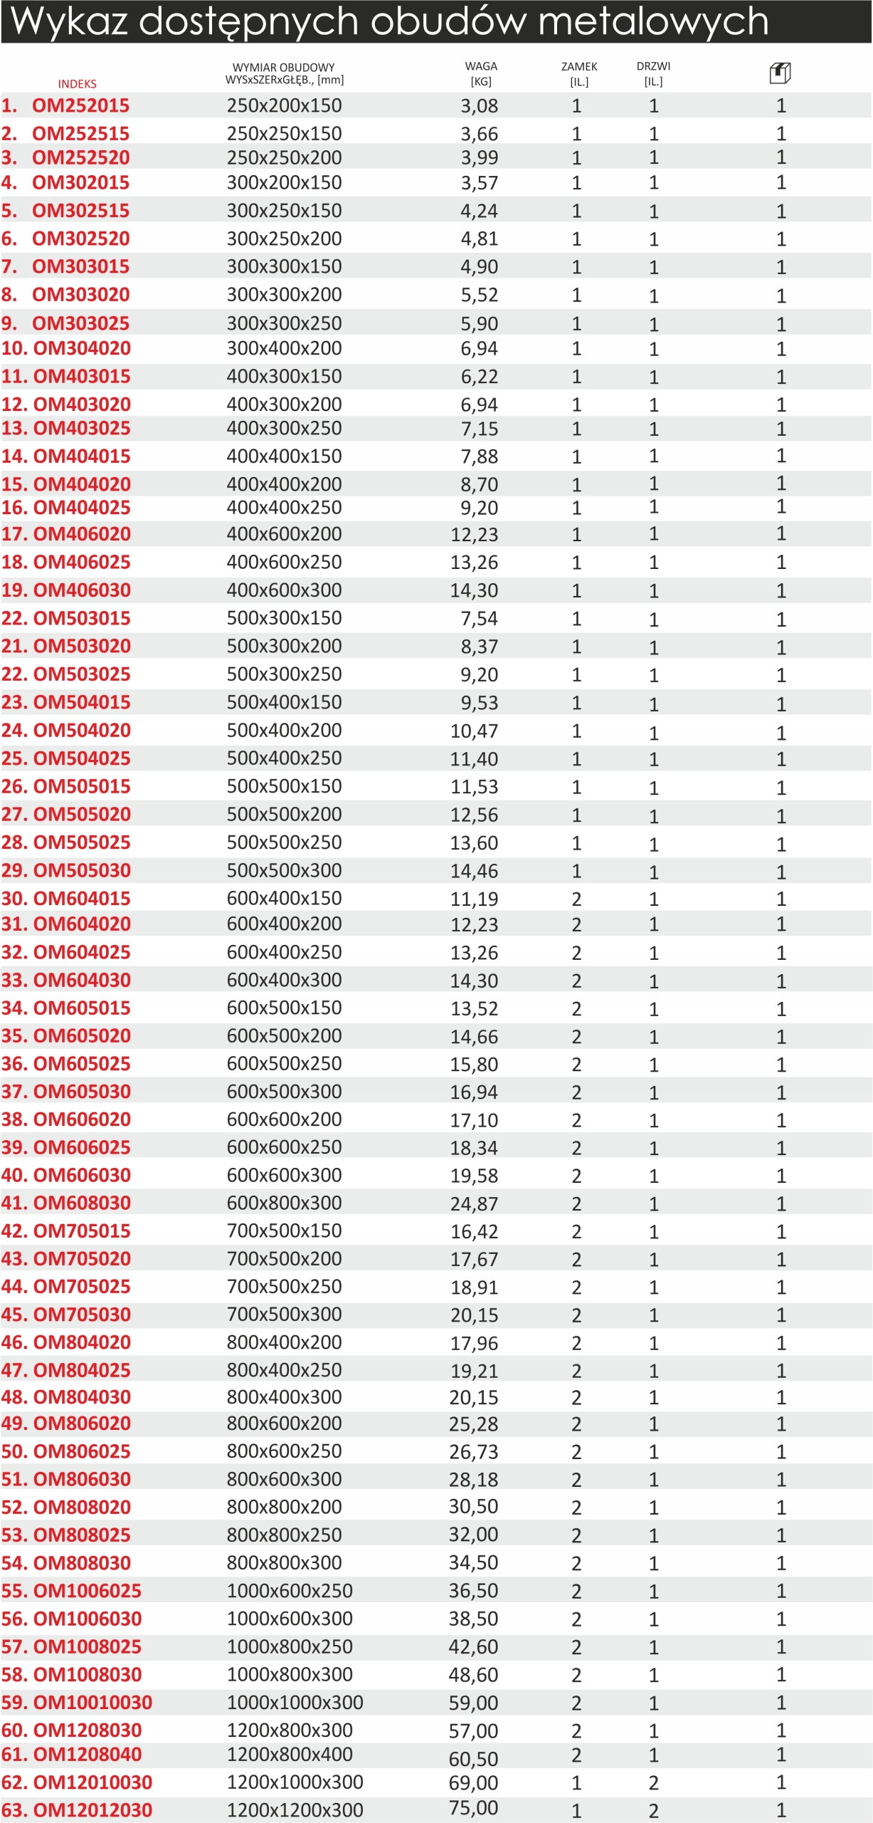Select index OM404025
Image resolution: width=873 pixels, height=1823 pixels.
point(82,508)
